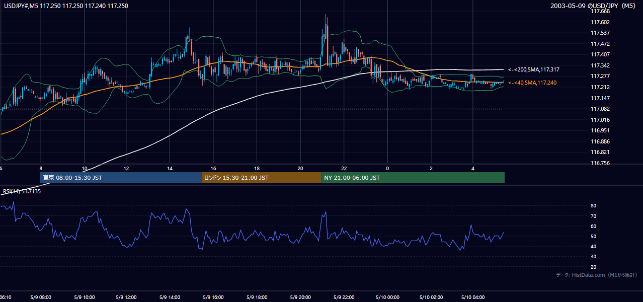Click hour label 22 on price chart axis

pos(343,168)
